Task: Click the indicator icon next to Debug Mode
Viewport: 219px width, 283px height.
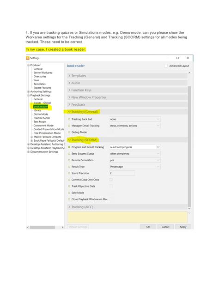Action: [69, 132]
